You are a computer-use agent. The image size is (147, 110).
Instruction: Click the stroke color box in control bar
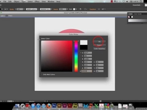[x=5, y=9]
